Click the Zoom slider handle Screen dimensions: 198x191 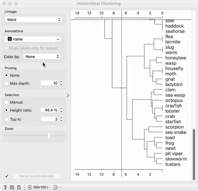coord(49,136)
